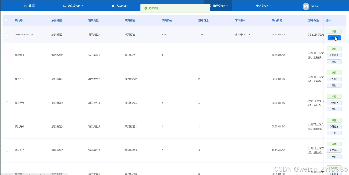Click the price cell 1200
This screenshot has height=175, width=349.
(164, 35)
